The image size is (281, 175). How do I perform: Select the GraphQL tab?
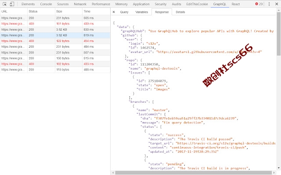(220, 4)
